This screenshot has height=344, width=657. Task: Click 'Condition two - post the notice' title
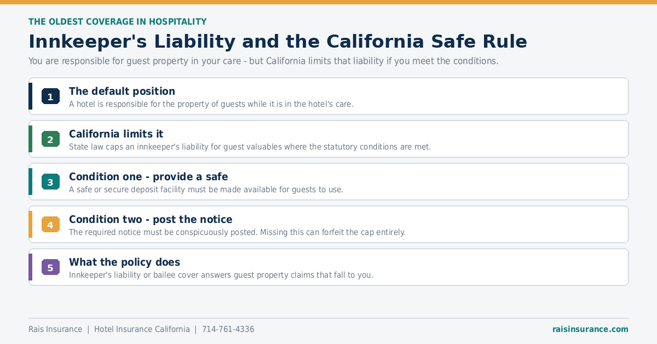coord(151,219)
